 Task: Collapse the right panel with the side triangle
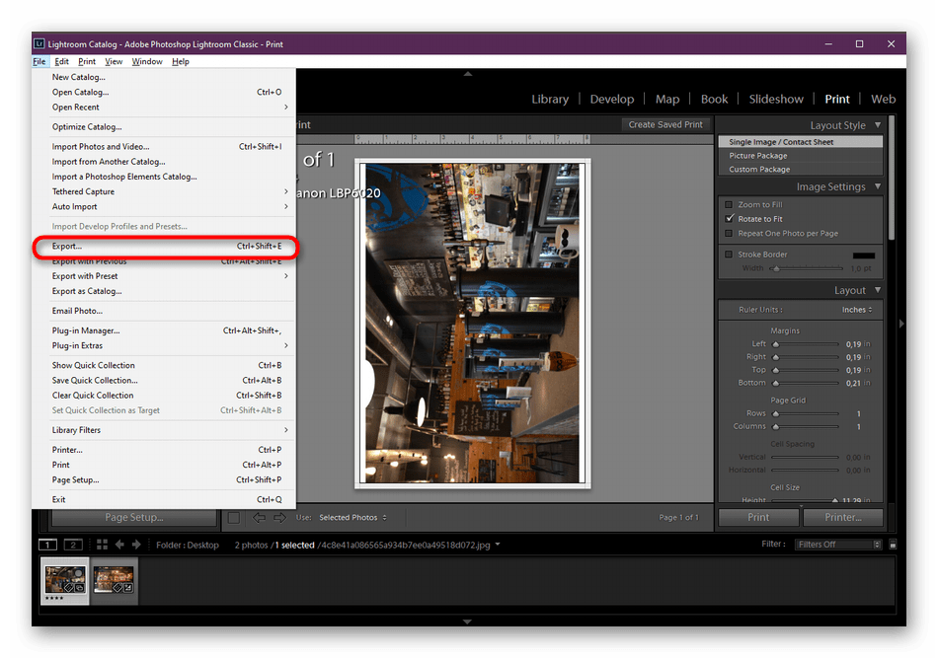coord(901,324)
